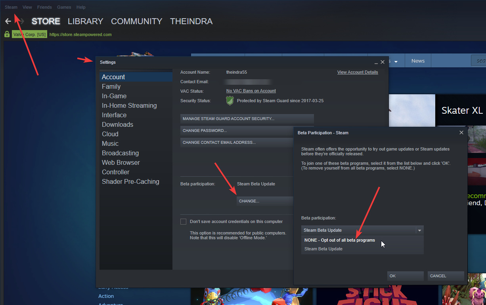Select Music settings category
Image resolution: width=486 pixels, height=305 pixels.
(x=136, y=143)
